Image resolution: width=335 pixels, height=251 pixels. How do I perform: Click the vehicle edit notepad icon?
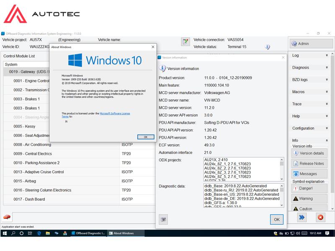click(185, 41)
